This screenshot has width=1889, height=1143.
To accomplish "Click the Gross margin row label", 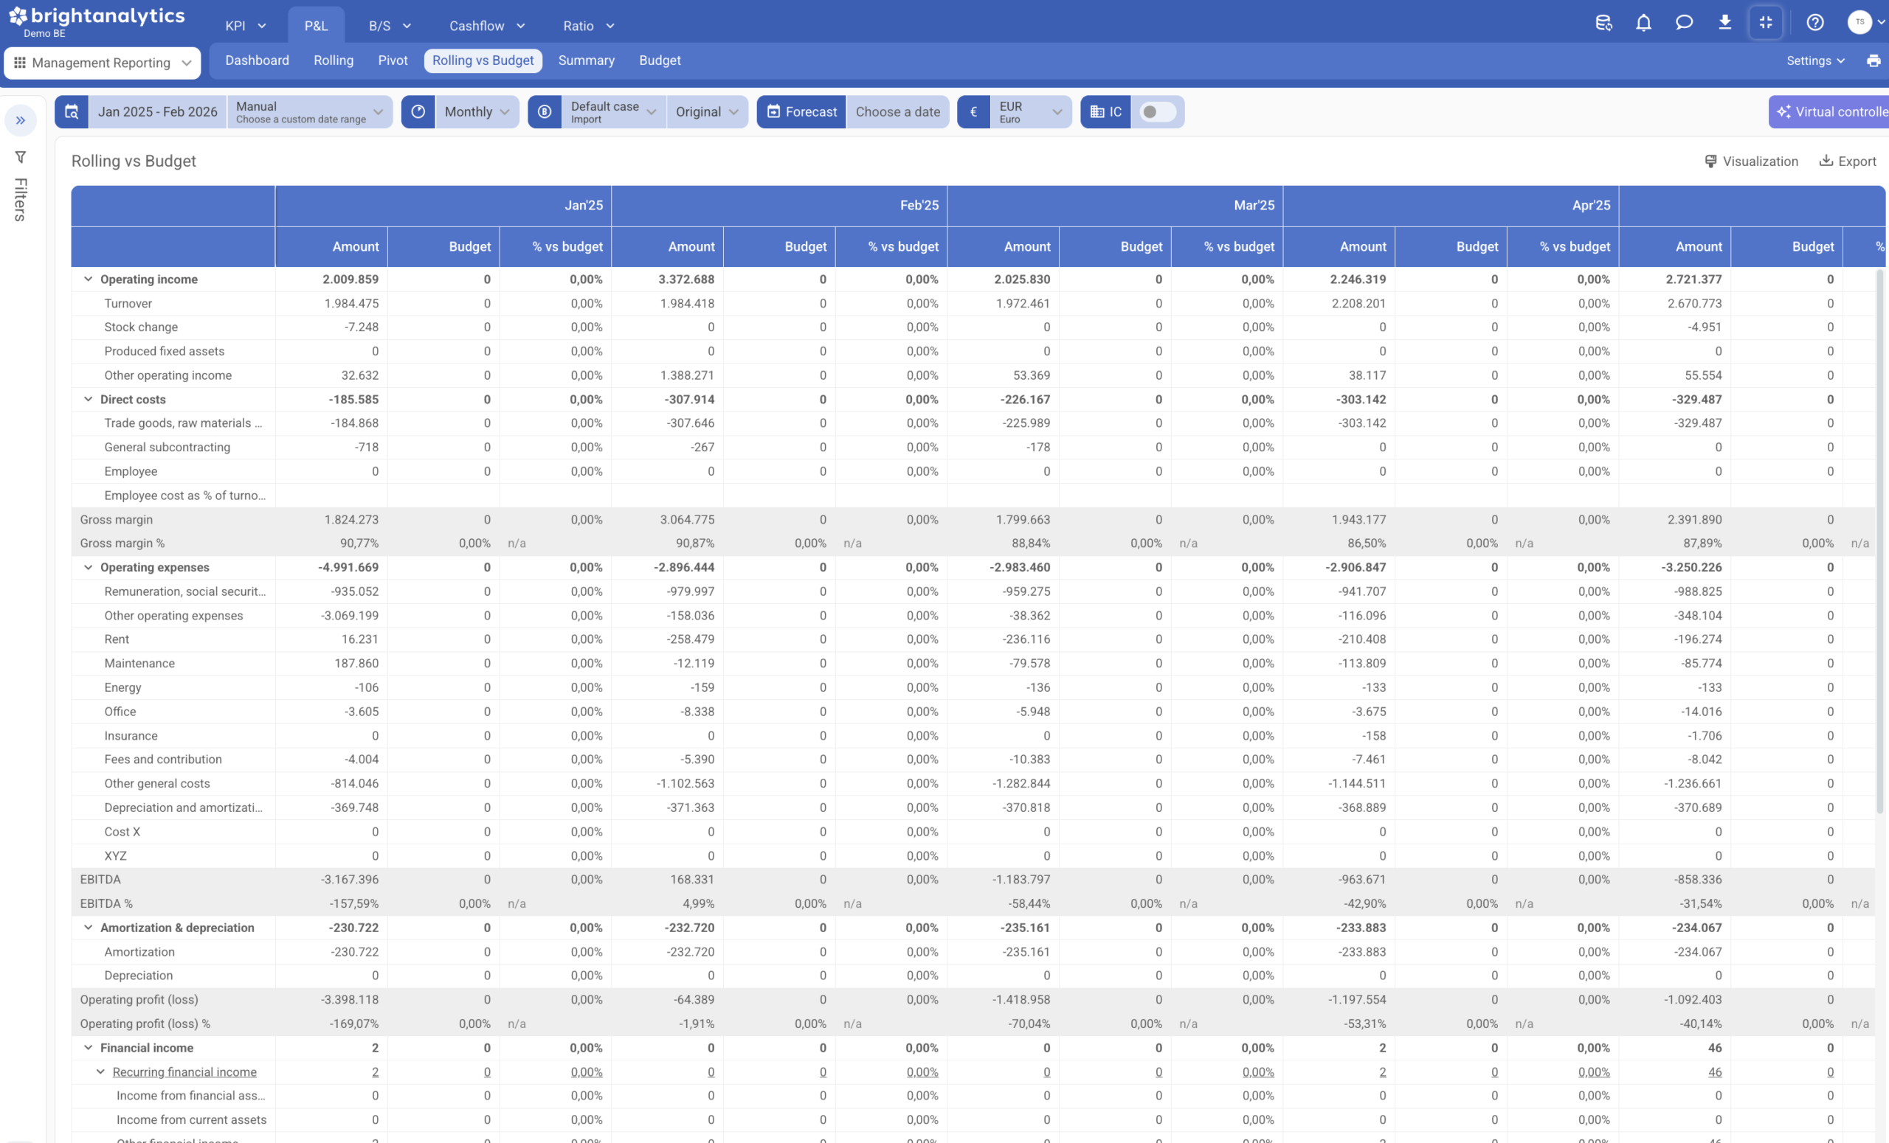I will click(x=117, y=519).
